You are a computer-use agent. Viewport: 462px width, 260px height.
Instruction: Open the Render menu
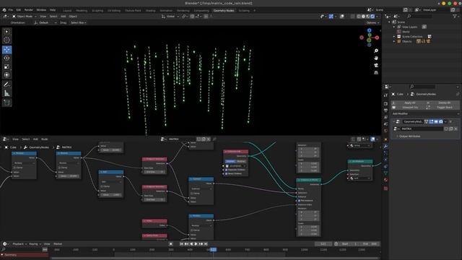(x=29, y=10)
